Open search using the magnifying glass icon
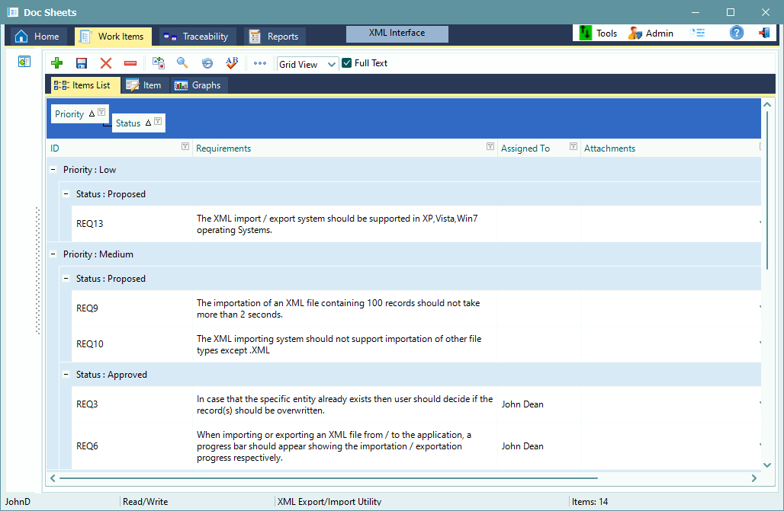Image resolution: width=784 pixels, height=511 pixels. point(182,63)
